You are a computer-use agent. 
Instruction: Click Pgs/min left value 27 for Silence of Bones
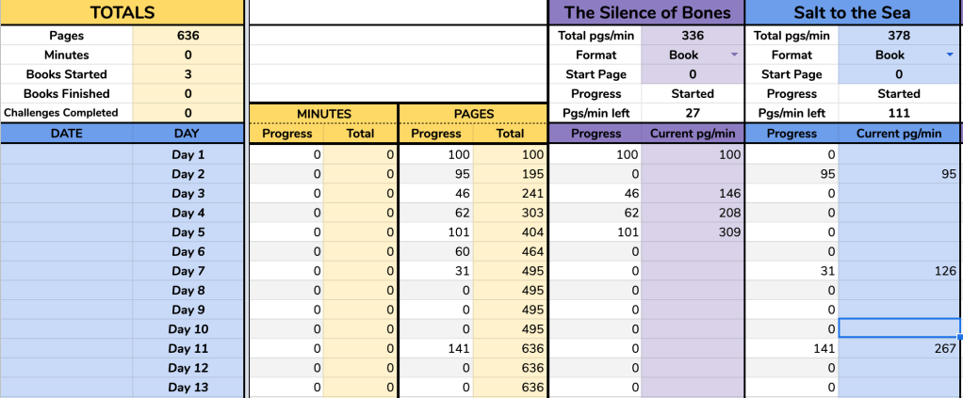coord(693,114)
